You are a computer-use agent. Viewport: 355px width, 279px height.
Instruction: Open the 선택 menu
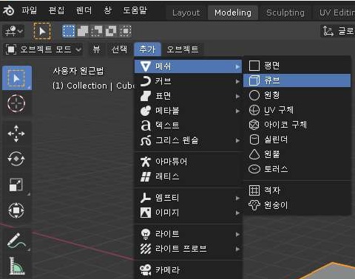click(119, 49)
